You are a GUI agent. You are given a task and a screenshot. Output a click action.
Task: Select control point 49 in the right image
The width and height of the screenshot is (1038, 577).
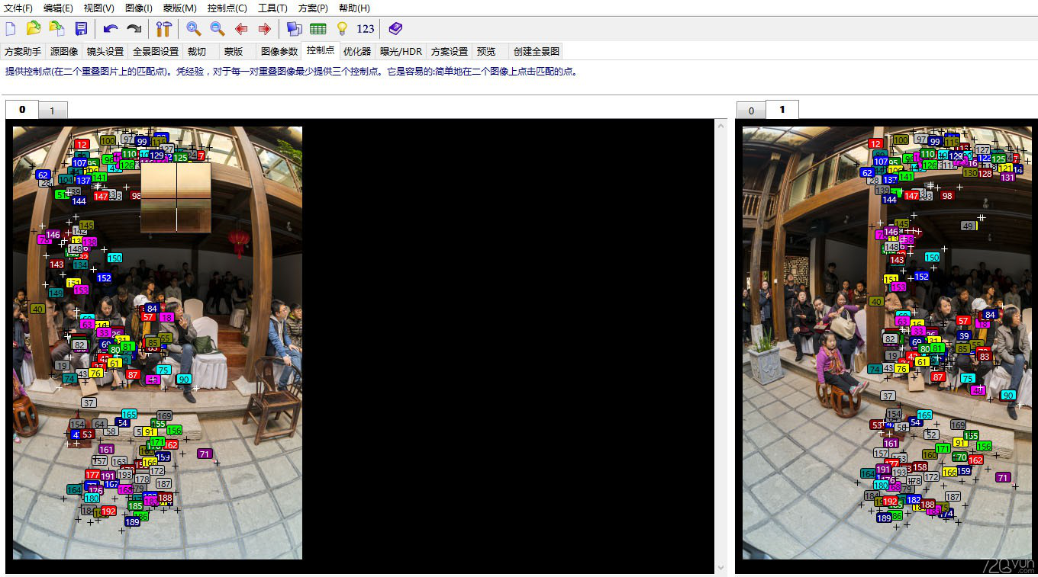pos(969,226)
